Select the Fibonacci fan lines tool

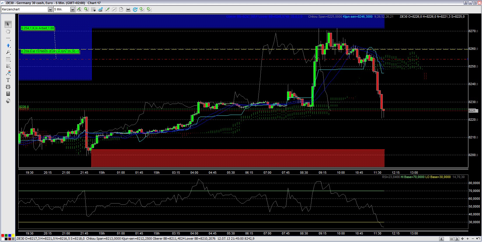pos(8,66)
